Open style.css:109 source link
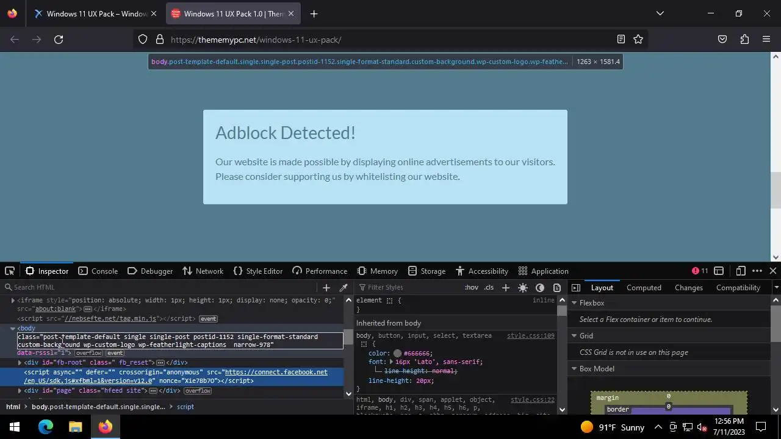 [x=530, y=336]
